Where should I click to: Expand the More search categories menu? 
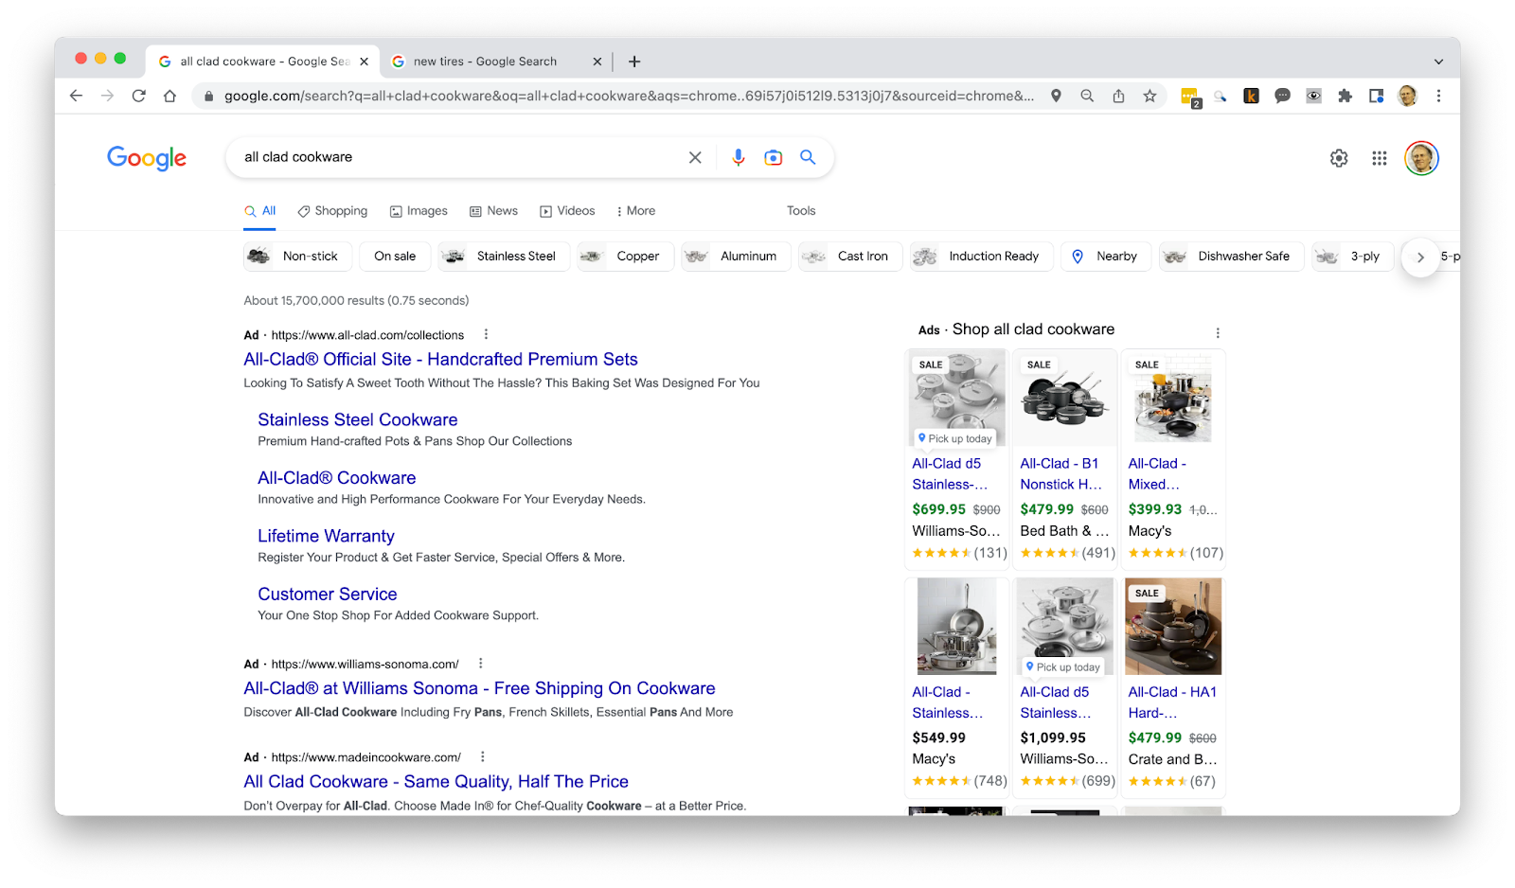635,211
